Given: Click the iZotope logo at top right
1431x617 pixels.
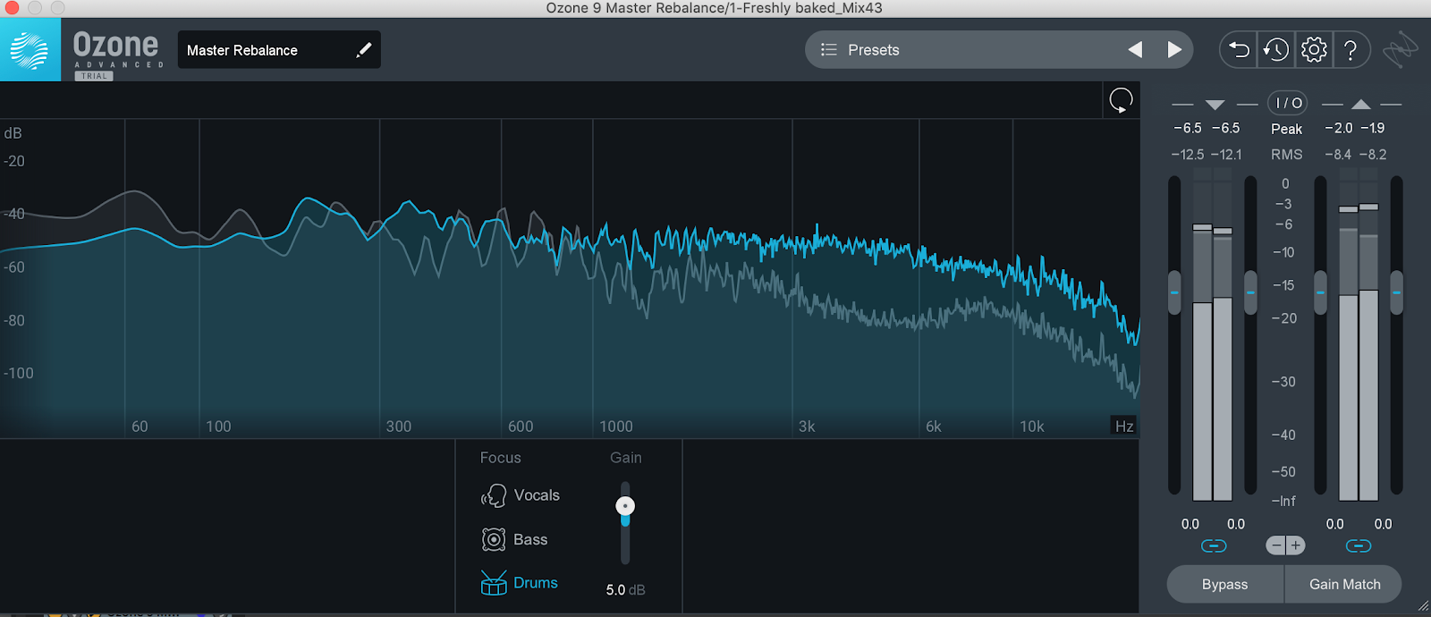Looking at the screenshot, I should click(1401, 50).
